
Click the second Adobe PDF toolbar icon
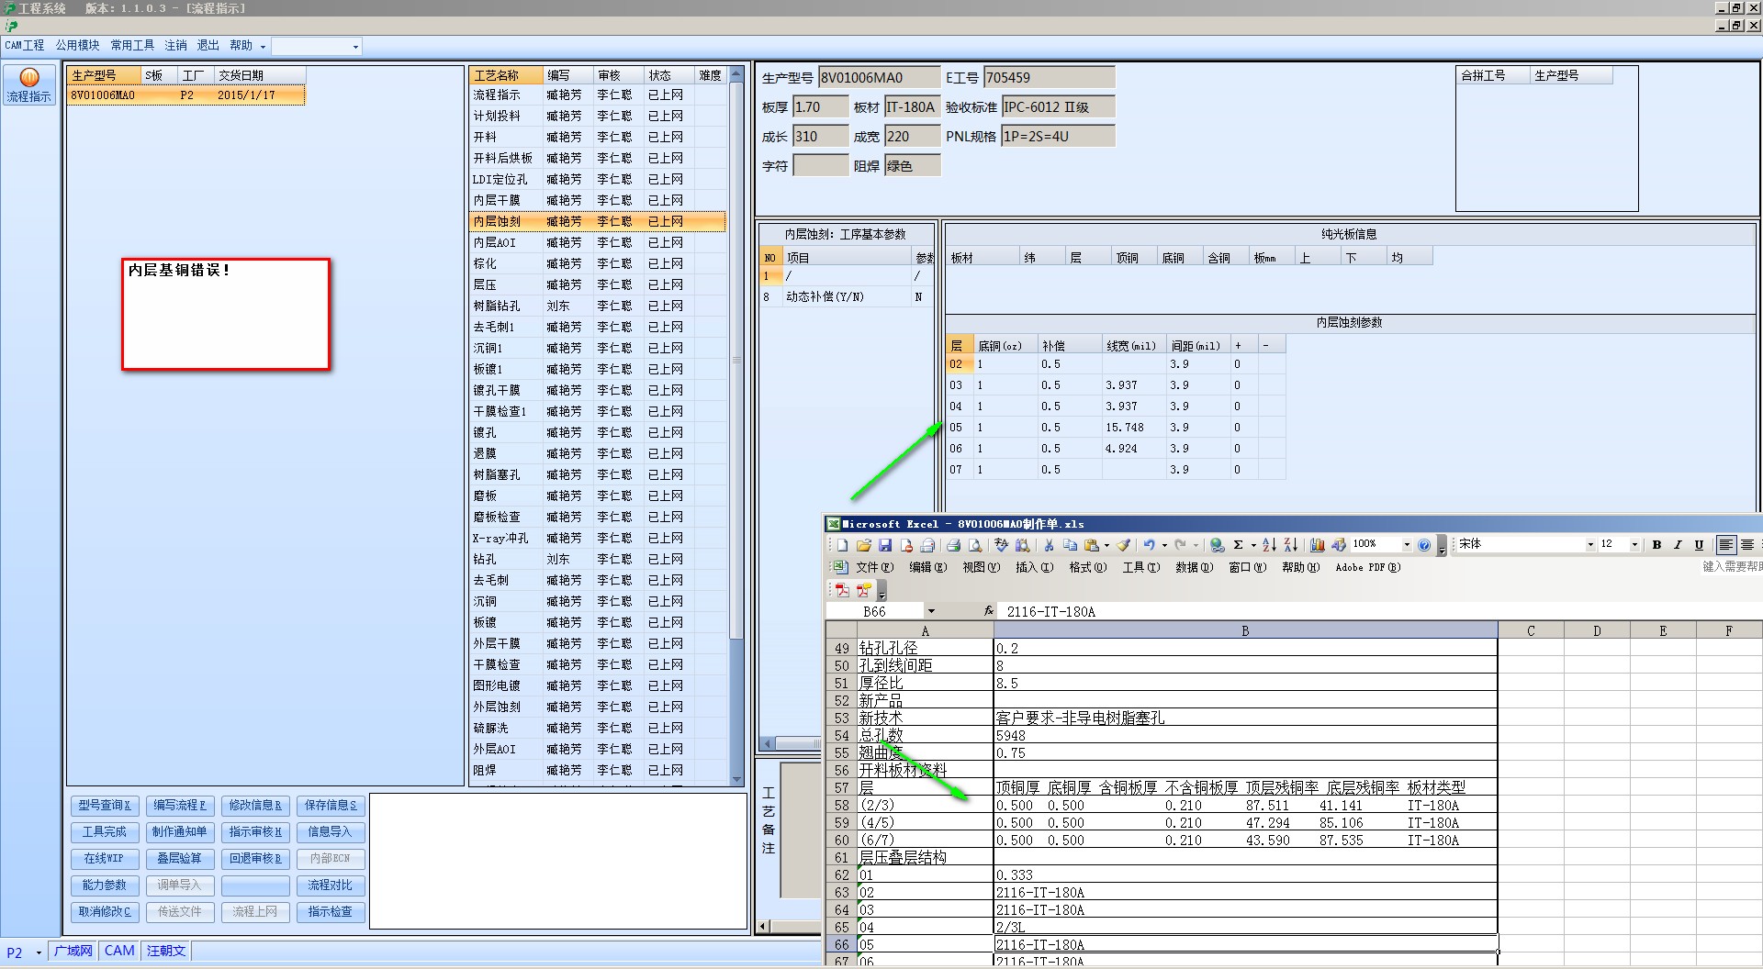863,590
